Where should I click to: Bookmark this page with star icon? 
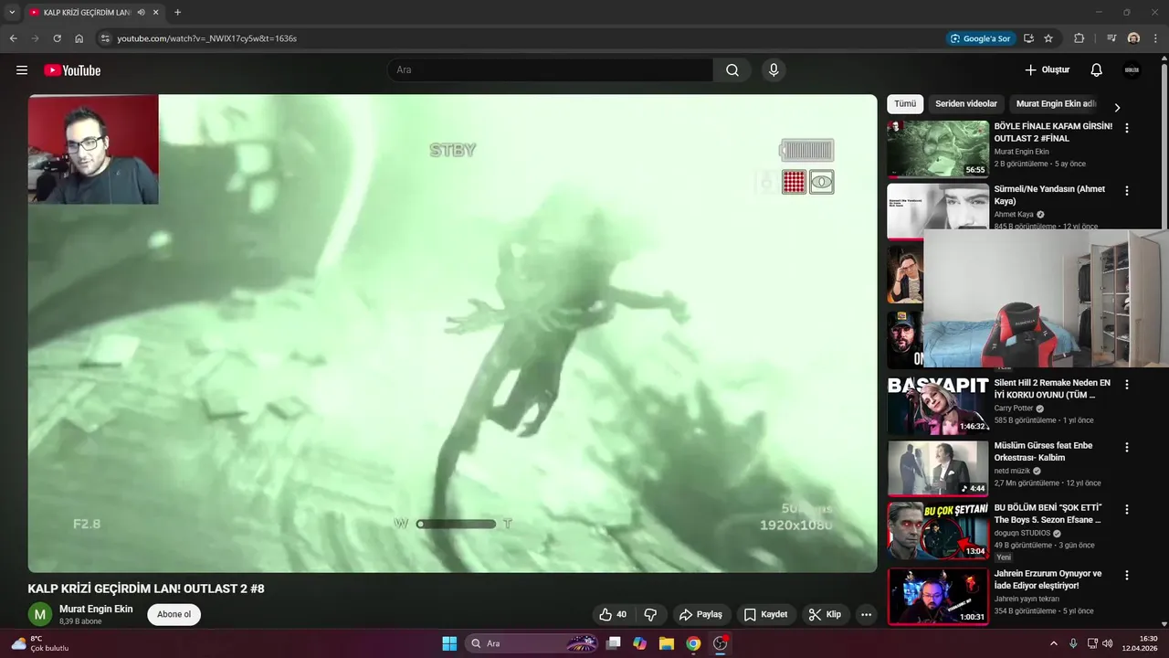[1048, 38]
